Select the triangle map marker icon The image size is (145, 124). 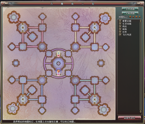[x=133, y=17]
